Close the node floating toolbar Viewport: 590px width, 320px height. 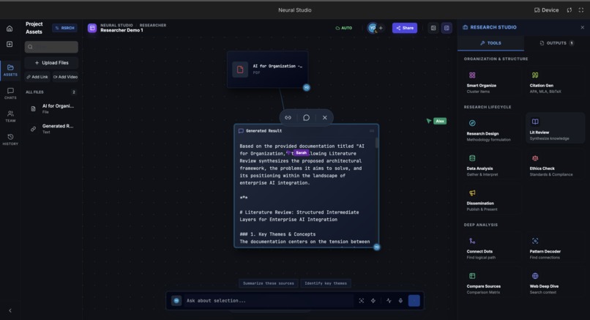click(x=325, y=117)
